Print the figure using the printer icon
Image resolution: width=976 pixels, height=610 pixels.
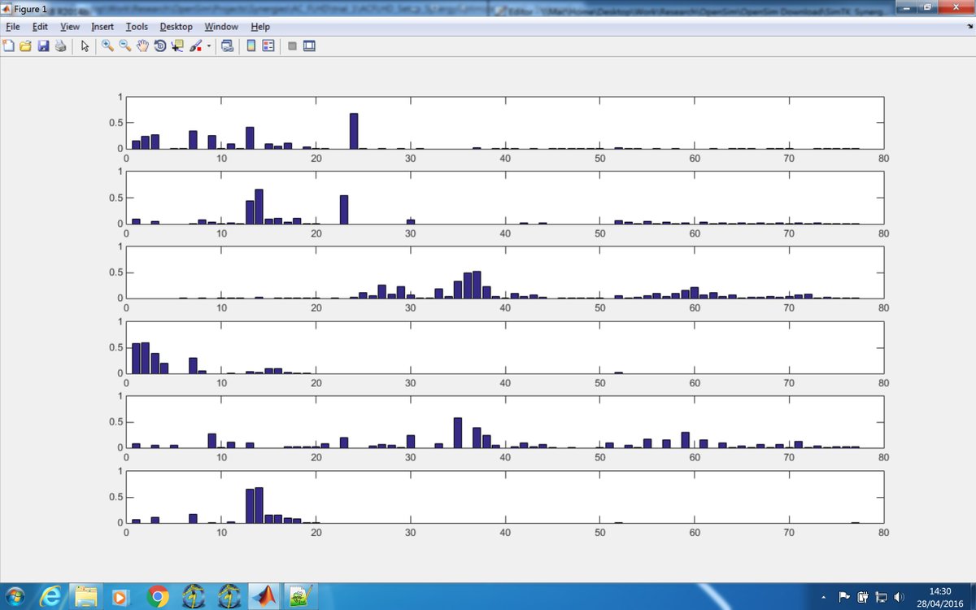(x=60, y=46)
